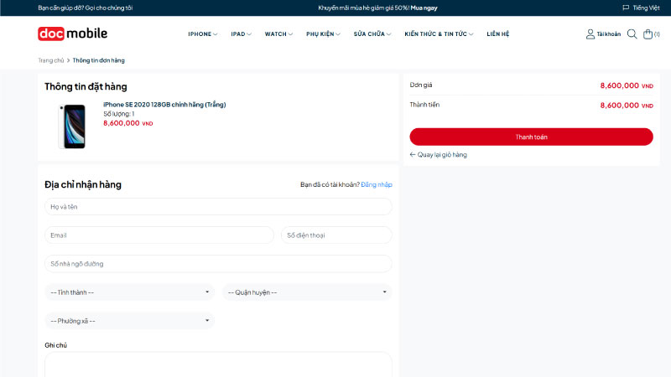Click the language flag icon
Screen dimensions: 671x377
(626, 8)
